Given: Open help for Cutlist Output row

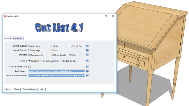Looking at the screenshot, I should (87, 46).
